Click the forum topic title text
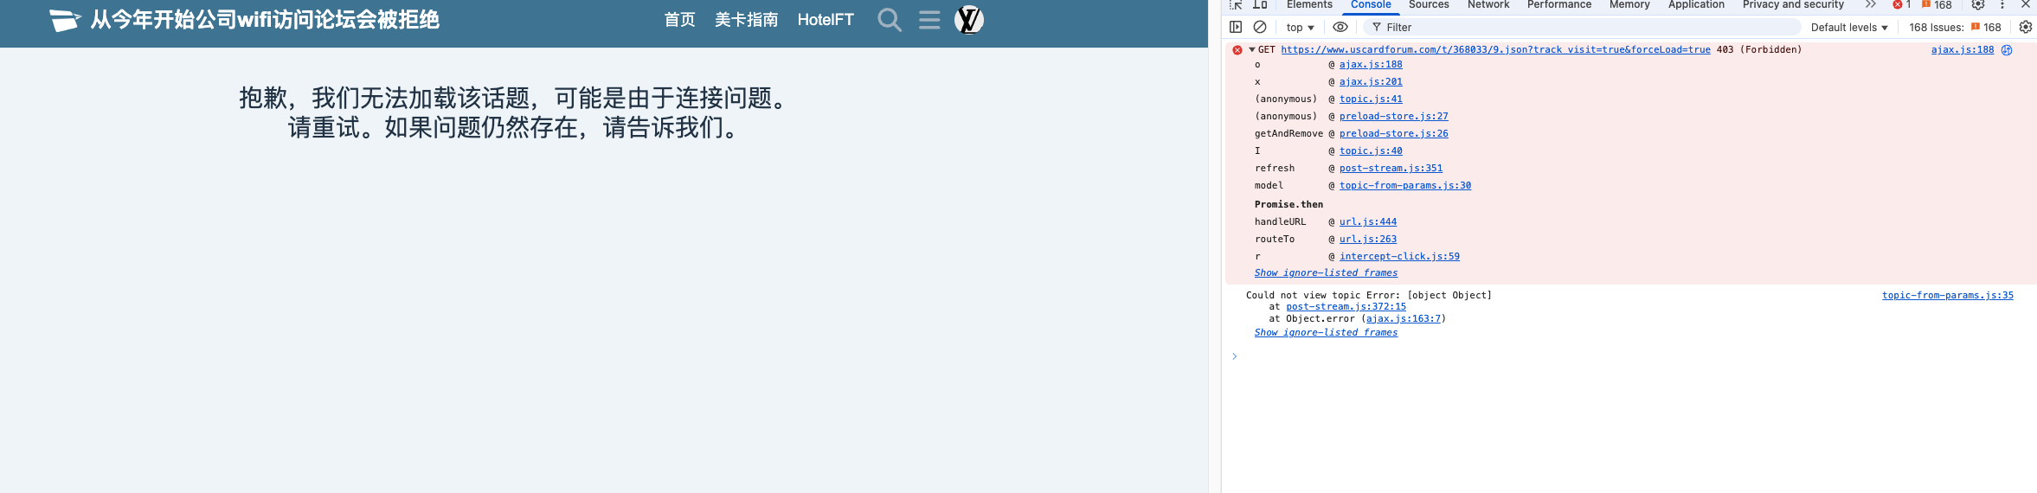 (x=265, y=20)
